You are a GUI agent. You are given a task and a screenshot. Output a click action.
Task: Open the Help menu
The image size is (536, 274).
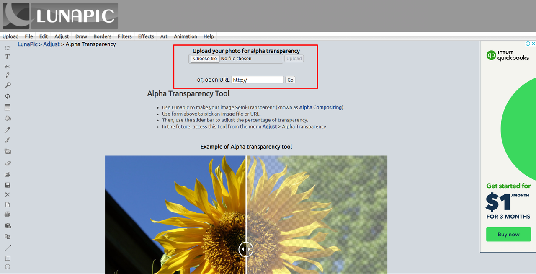209,36
